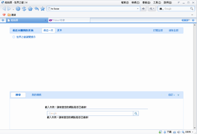Click the stop loading icon
Screen dimensions: 197x134
tap(18, 9)
